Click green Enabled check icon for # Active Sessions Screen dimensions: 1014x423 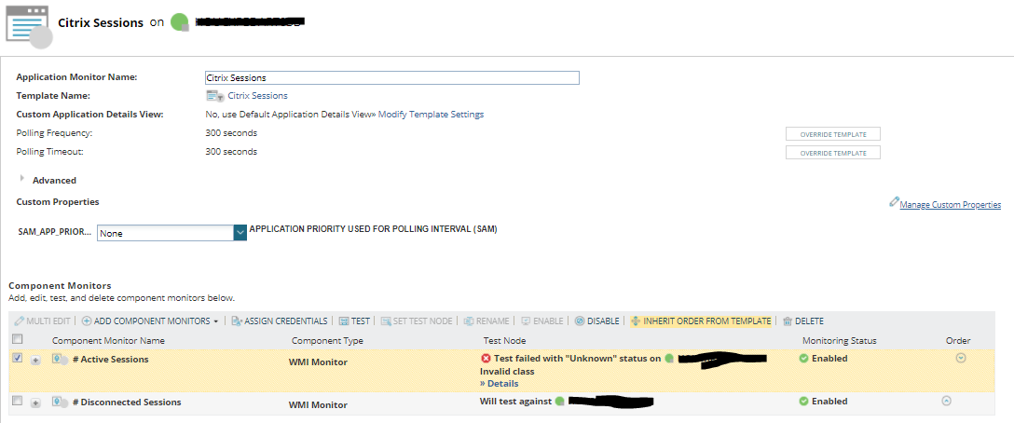[803, 359]
